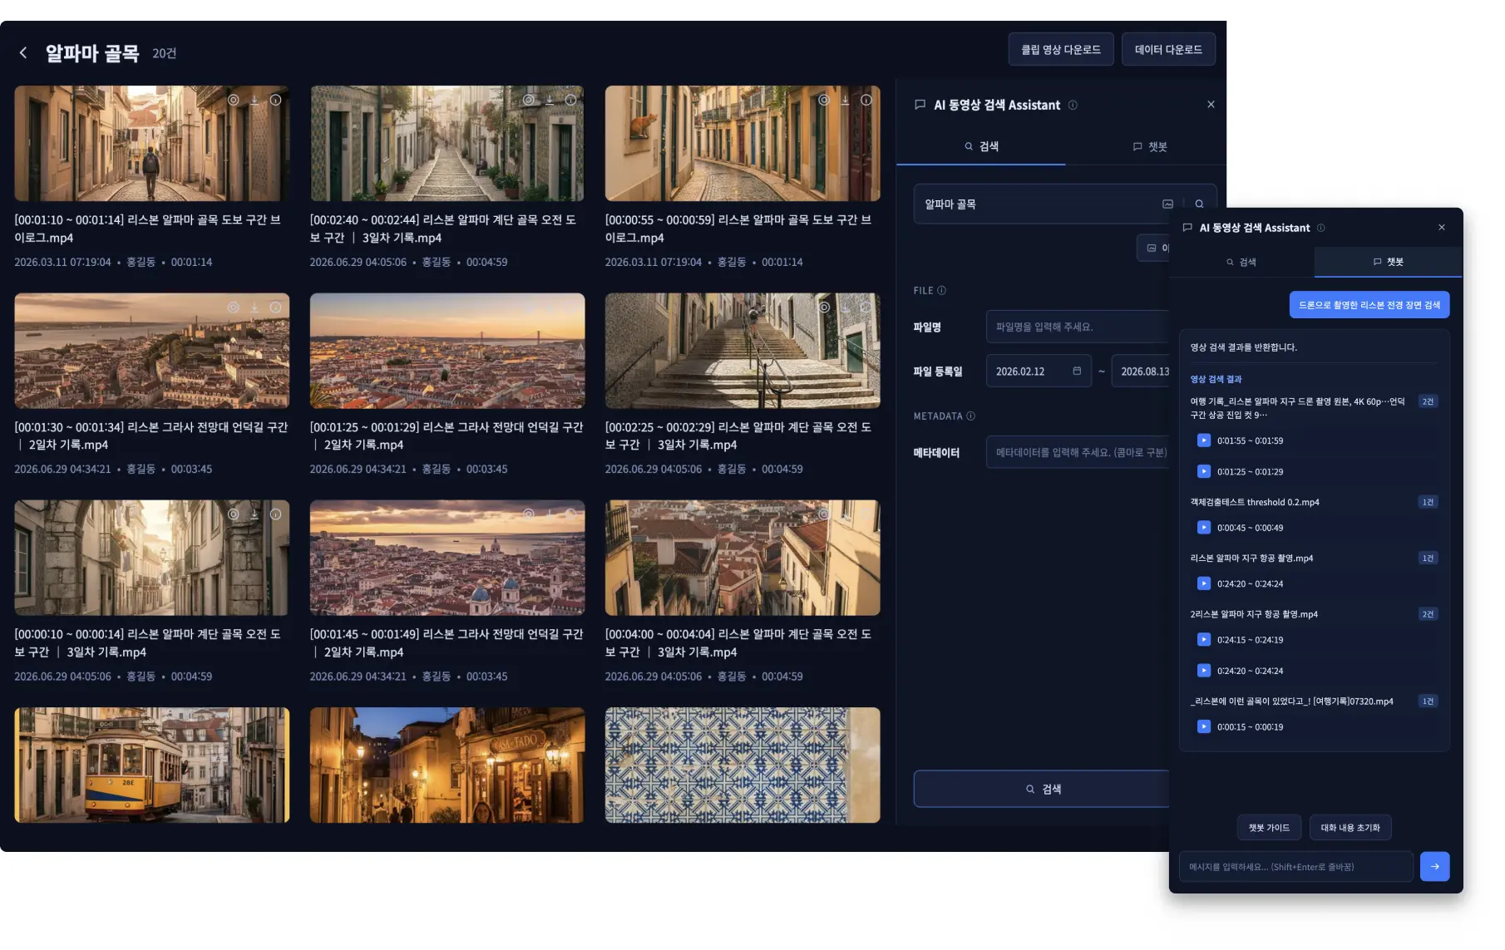The height and width of the screenshot is (950, 1505).
Task: Click info icon beside the chat popup's Assistant title
Action: point(1320,228)
